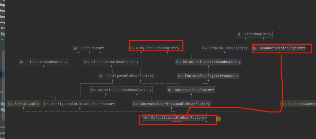Select the SuppressWarnings annotation node
The height and width of the screenshot is (139, 316).
[298, 104]
